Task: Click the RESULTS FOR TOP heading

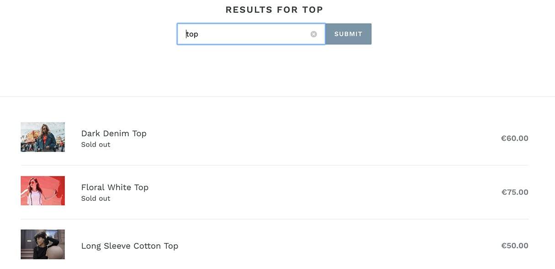Action: tap(274, 9)
